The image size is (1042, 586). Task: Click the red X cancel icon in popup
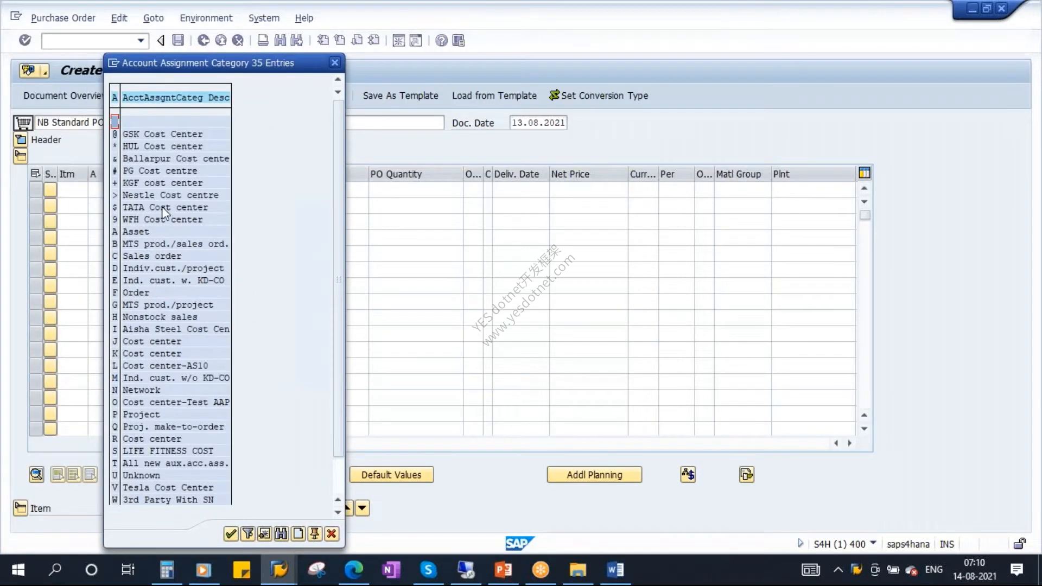(332, 534)
